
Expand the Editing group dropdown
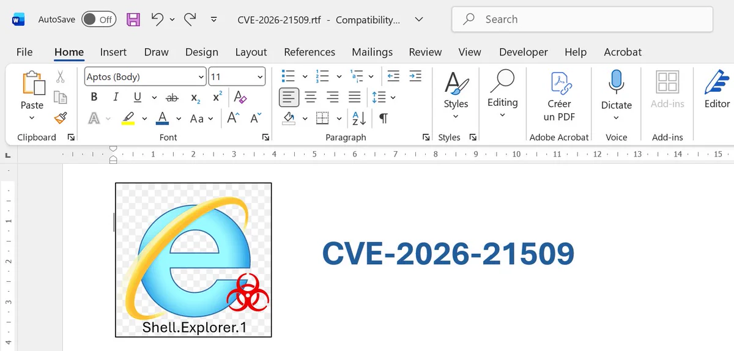coord(503,115)
